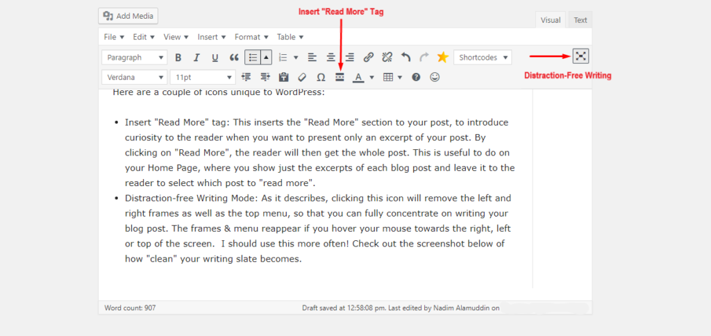Toggle the bulleted list button
Screen dimensions: 711x336
point(253,58)
